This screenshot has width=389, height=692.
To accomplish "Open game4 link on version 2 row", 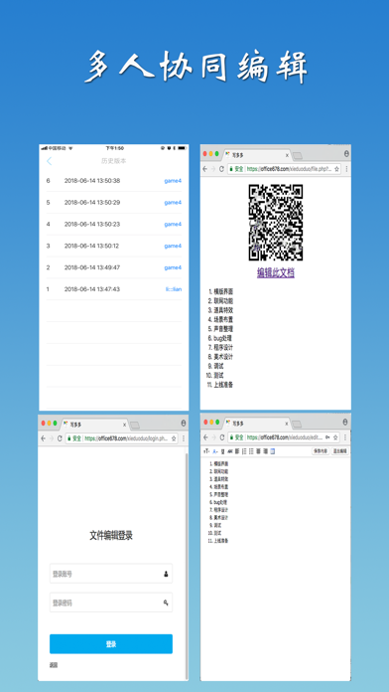I will [173, 267].
